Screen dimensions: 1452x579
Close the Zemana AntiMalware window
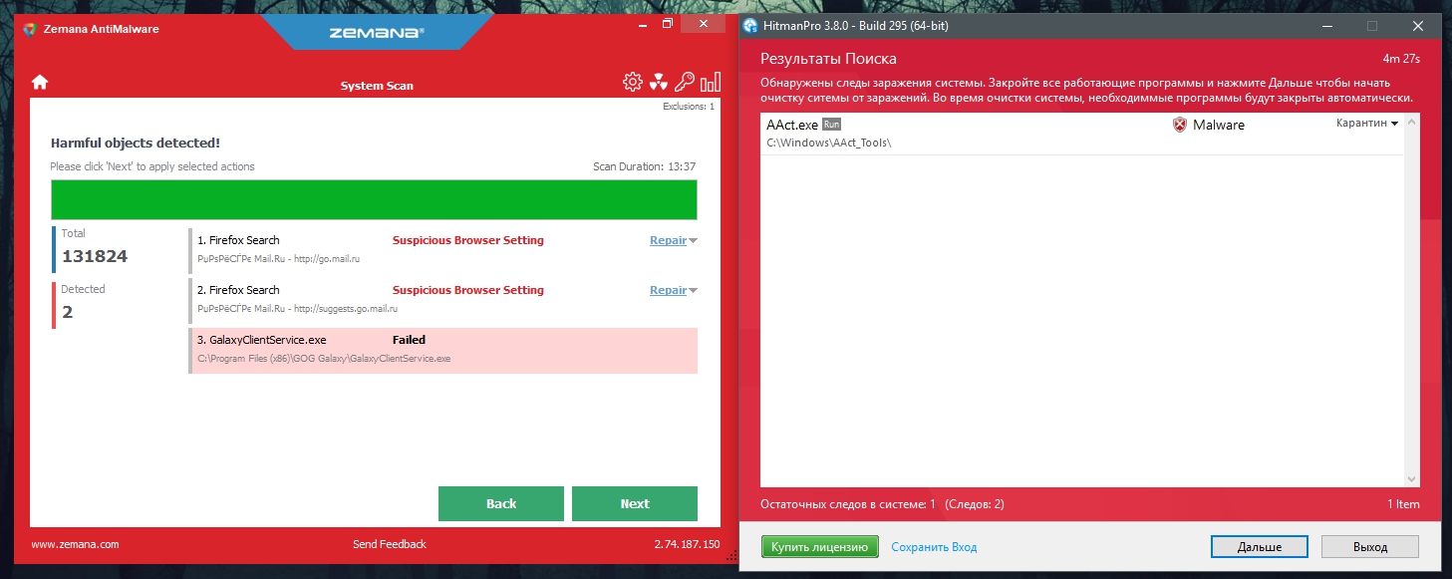point(706,24)
